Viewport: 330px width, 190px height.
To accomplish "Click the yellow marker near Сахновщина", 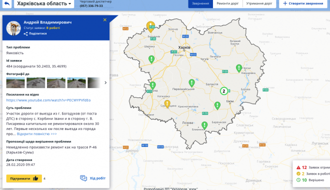I will [x=167, y=104].
